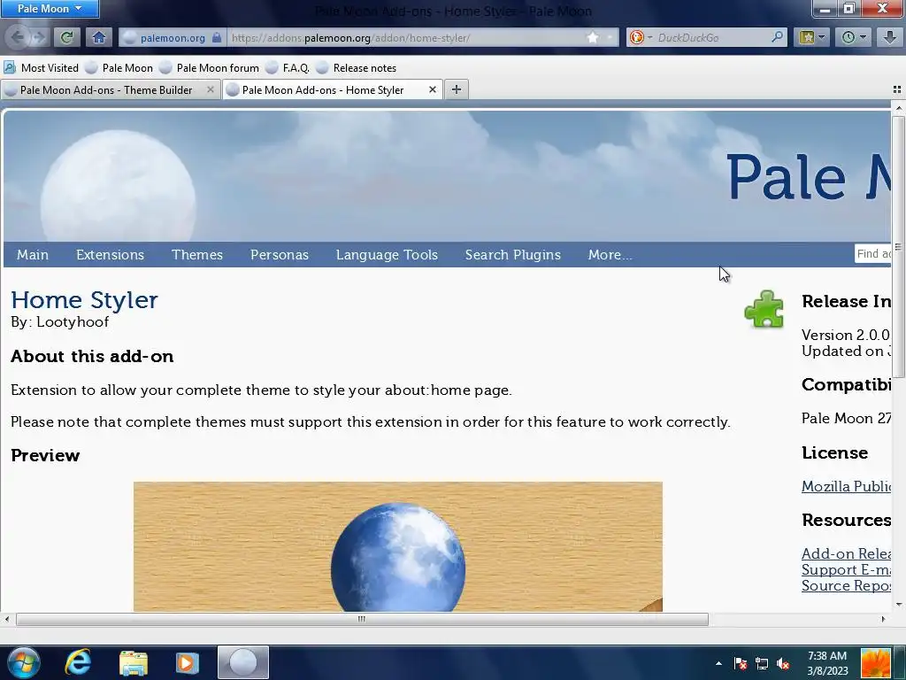The height and width of the screenshot is (680, 906).
Task: Open the Release notes bookmark
Action: coord(357,67)
